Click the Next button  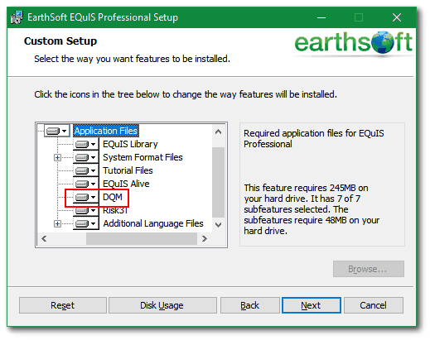312,305
